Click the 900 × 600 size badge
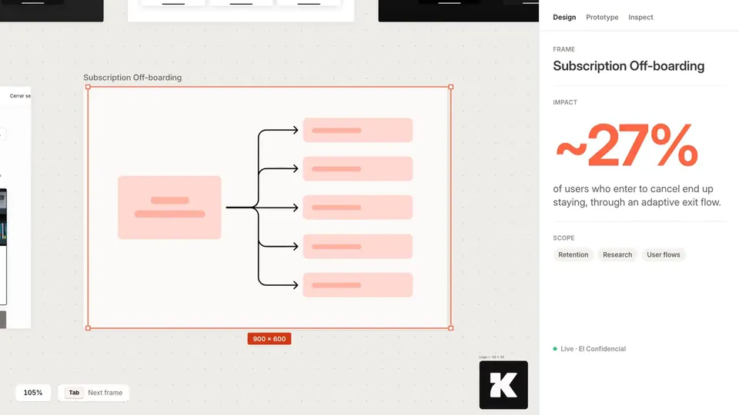The width and height of the screenshot is (739, 415). pos(269,339)
